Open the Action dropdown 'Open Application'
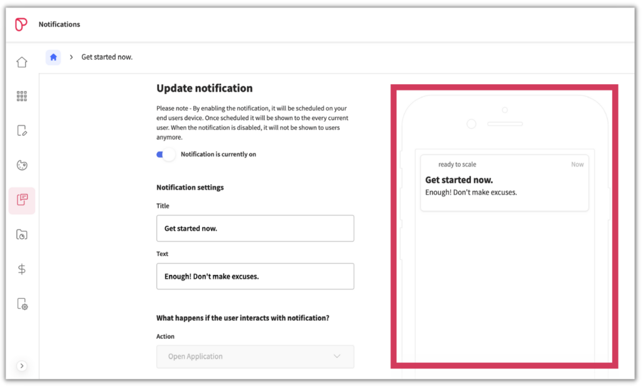The image size is (643, 386). point(255,357)
